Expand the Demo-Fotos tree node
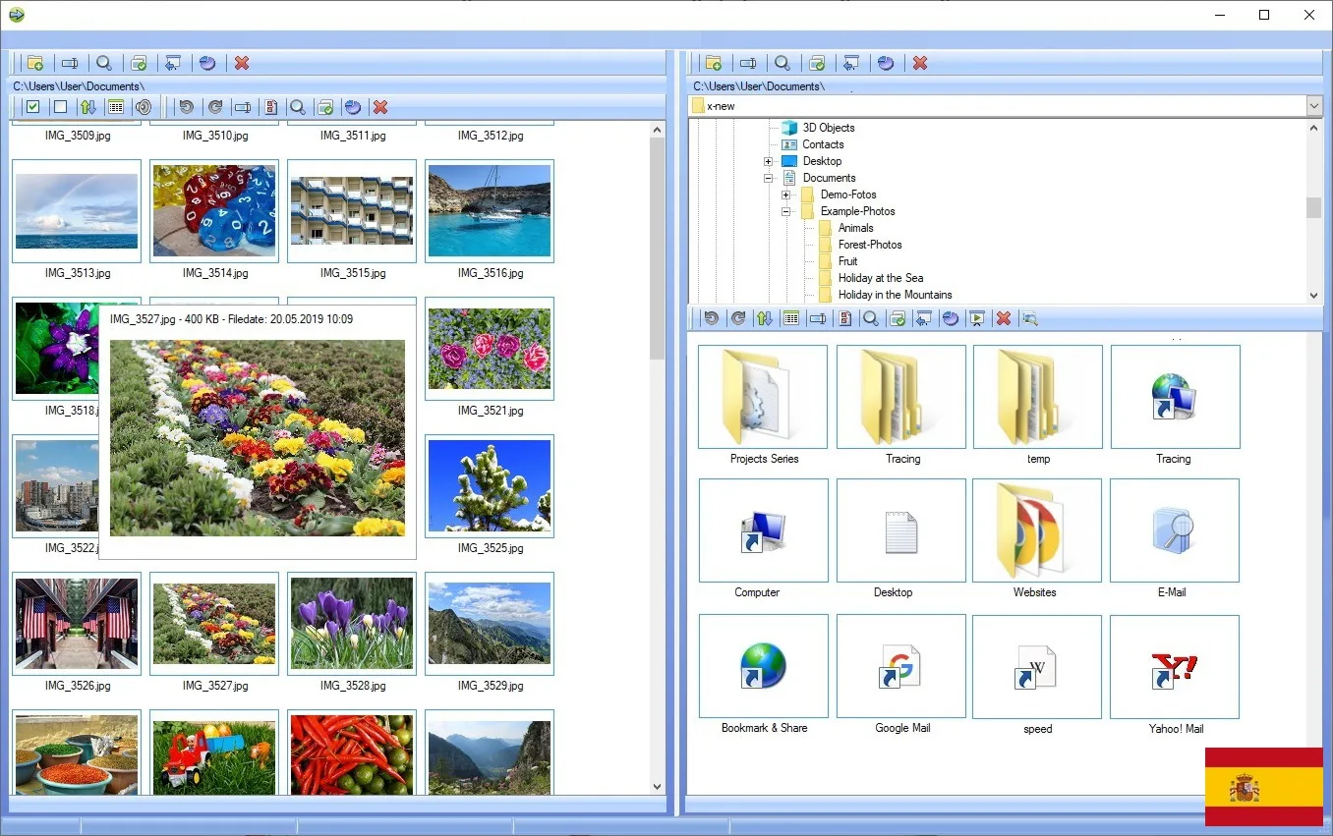This screenshot has height=836, width=1333. pyautogui.click(x=783, y=195)
